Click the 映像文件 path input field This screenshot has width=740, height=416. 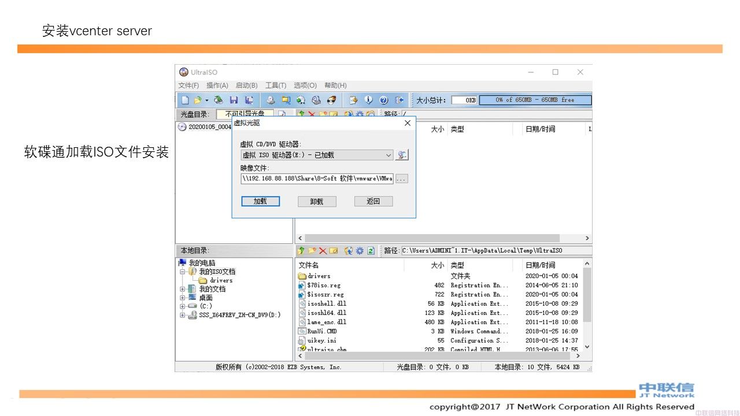point(317,179)
